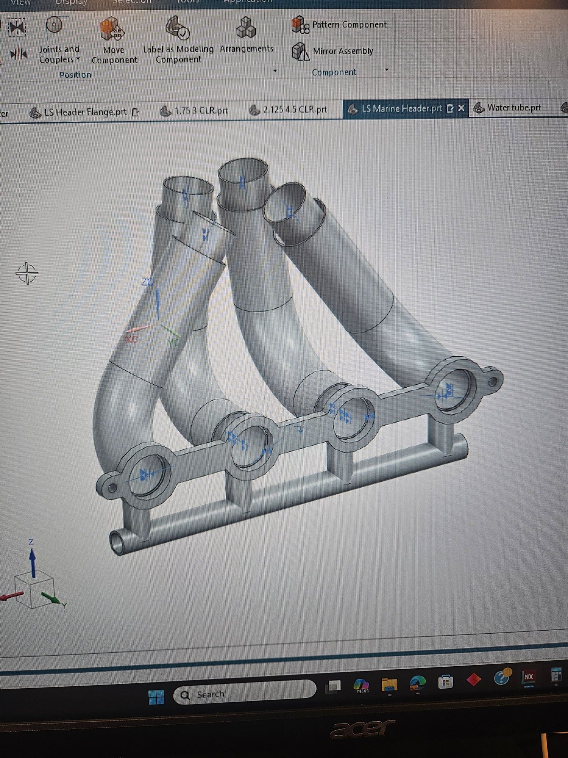Click the Windows taskbar Search field

244,694
